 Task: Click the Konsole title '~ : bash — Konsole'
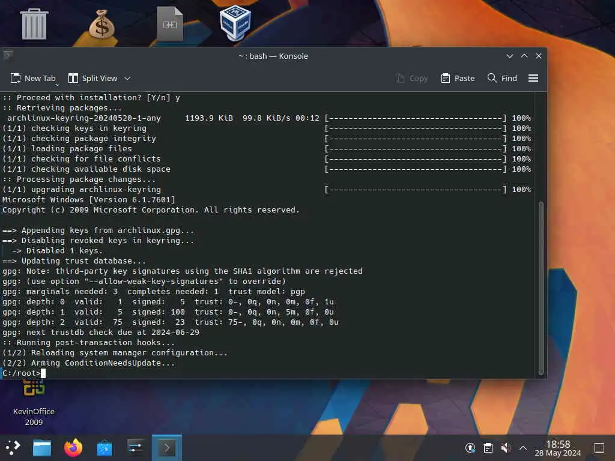tap(273, 56)
